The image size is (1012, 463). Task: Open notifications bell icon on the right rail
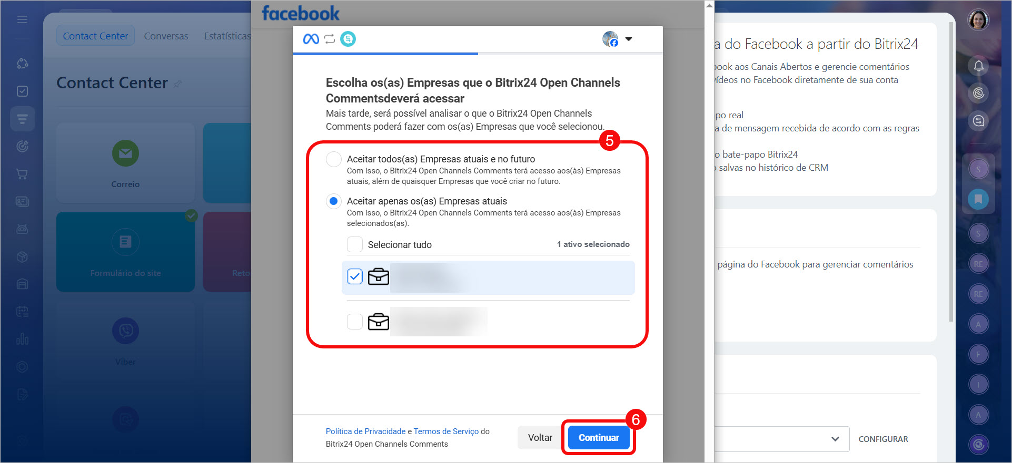(x=978, y=66)
